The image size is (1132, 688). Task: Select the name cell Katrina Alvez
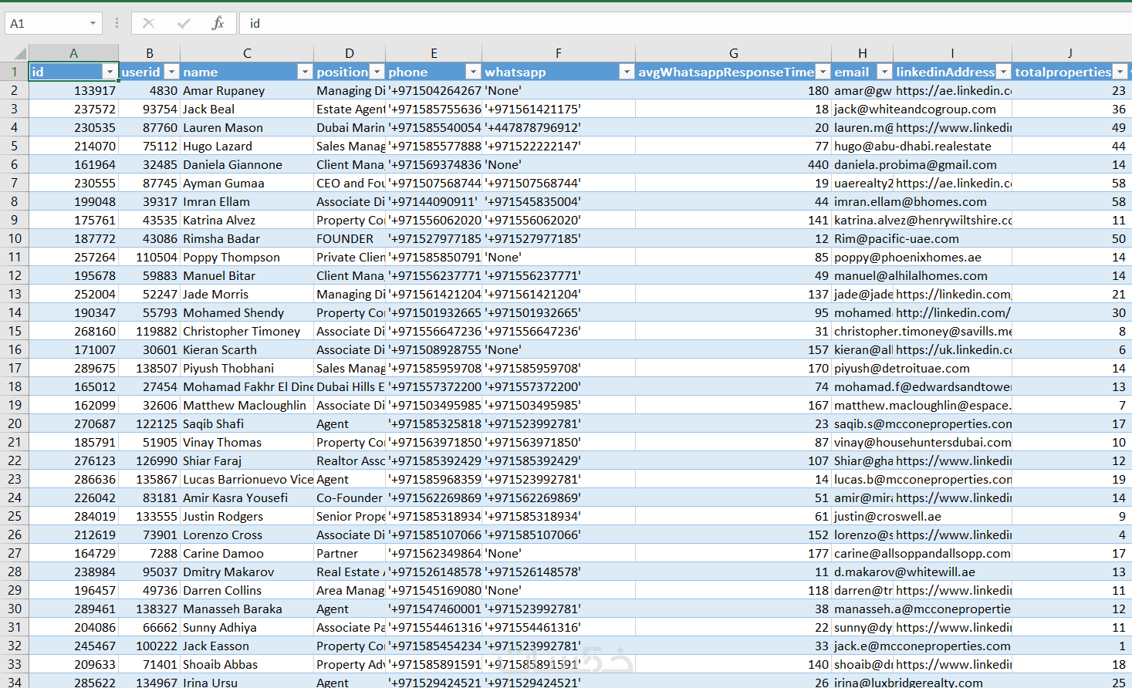tap(247, 220)
